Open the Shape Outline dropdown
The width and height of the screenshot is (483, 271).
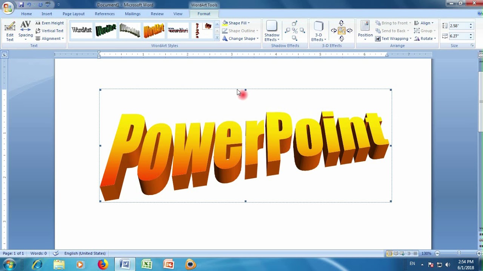pos(240,31)
